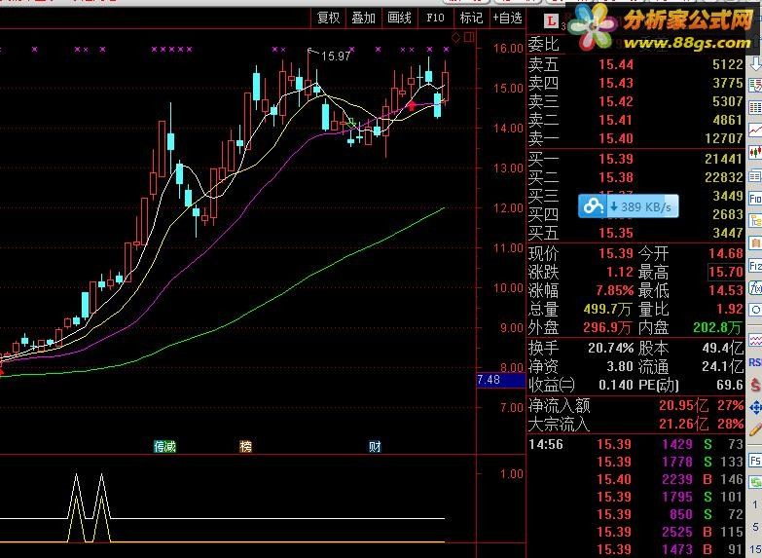Screen dimensions: 762x558
Task: Click the 涨幅 7.85% value
Action: pos(615,290)
